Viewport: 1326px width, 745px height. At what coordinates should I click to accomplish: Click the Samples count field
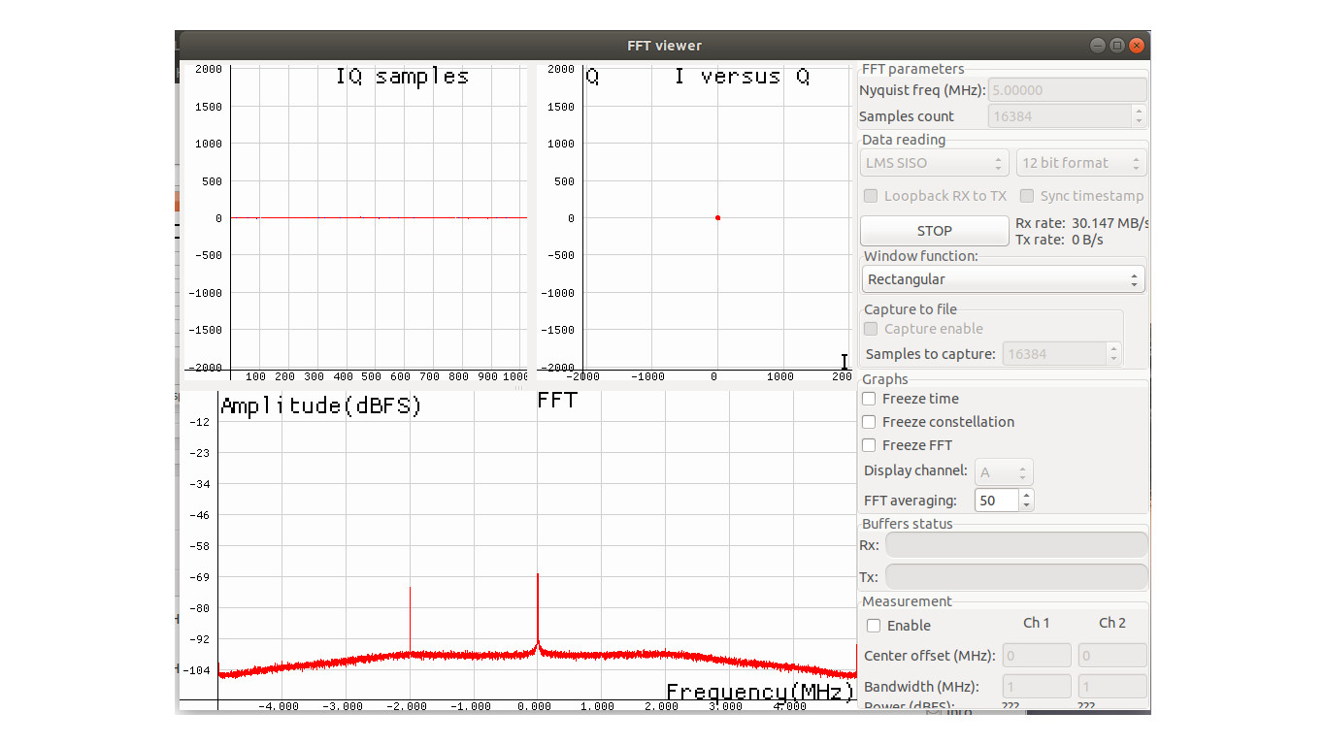[1060, 116]
